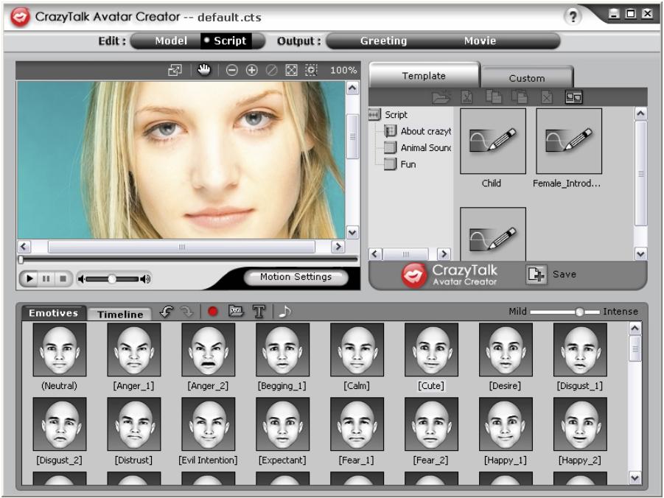Image resolution: width=664 pixels, height=498 pixels.
Task: Choose the Calm emotive face
Action: coord(357,350)
